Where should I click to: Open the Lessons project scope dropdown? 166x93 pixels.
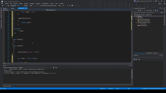coord(24,10)
